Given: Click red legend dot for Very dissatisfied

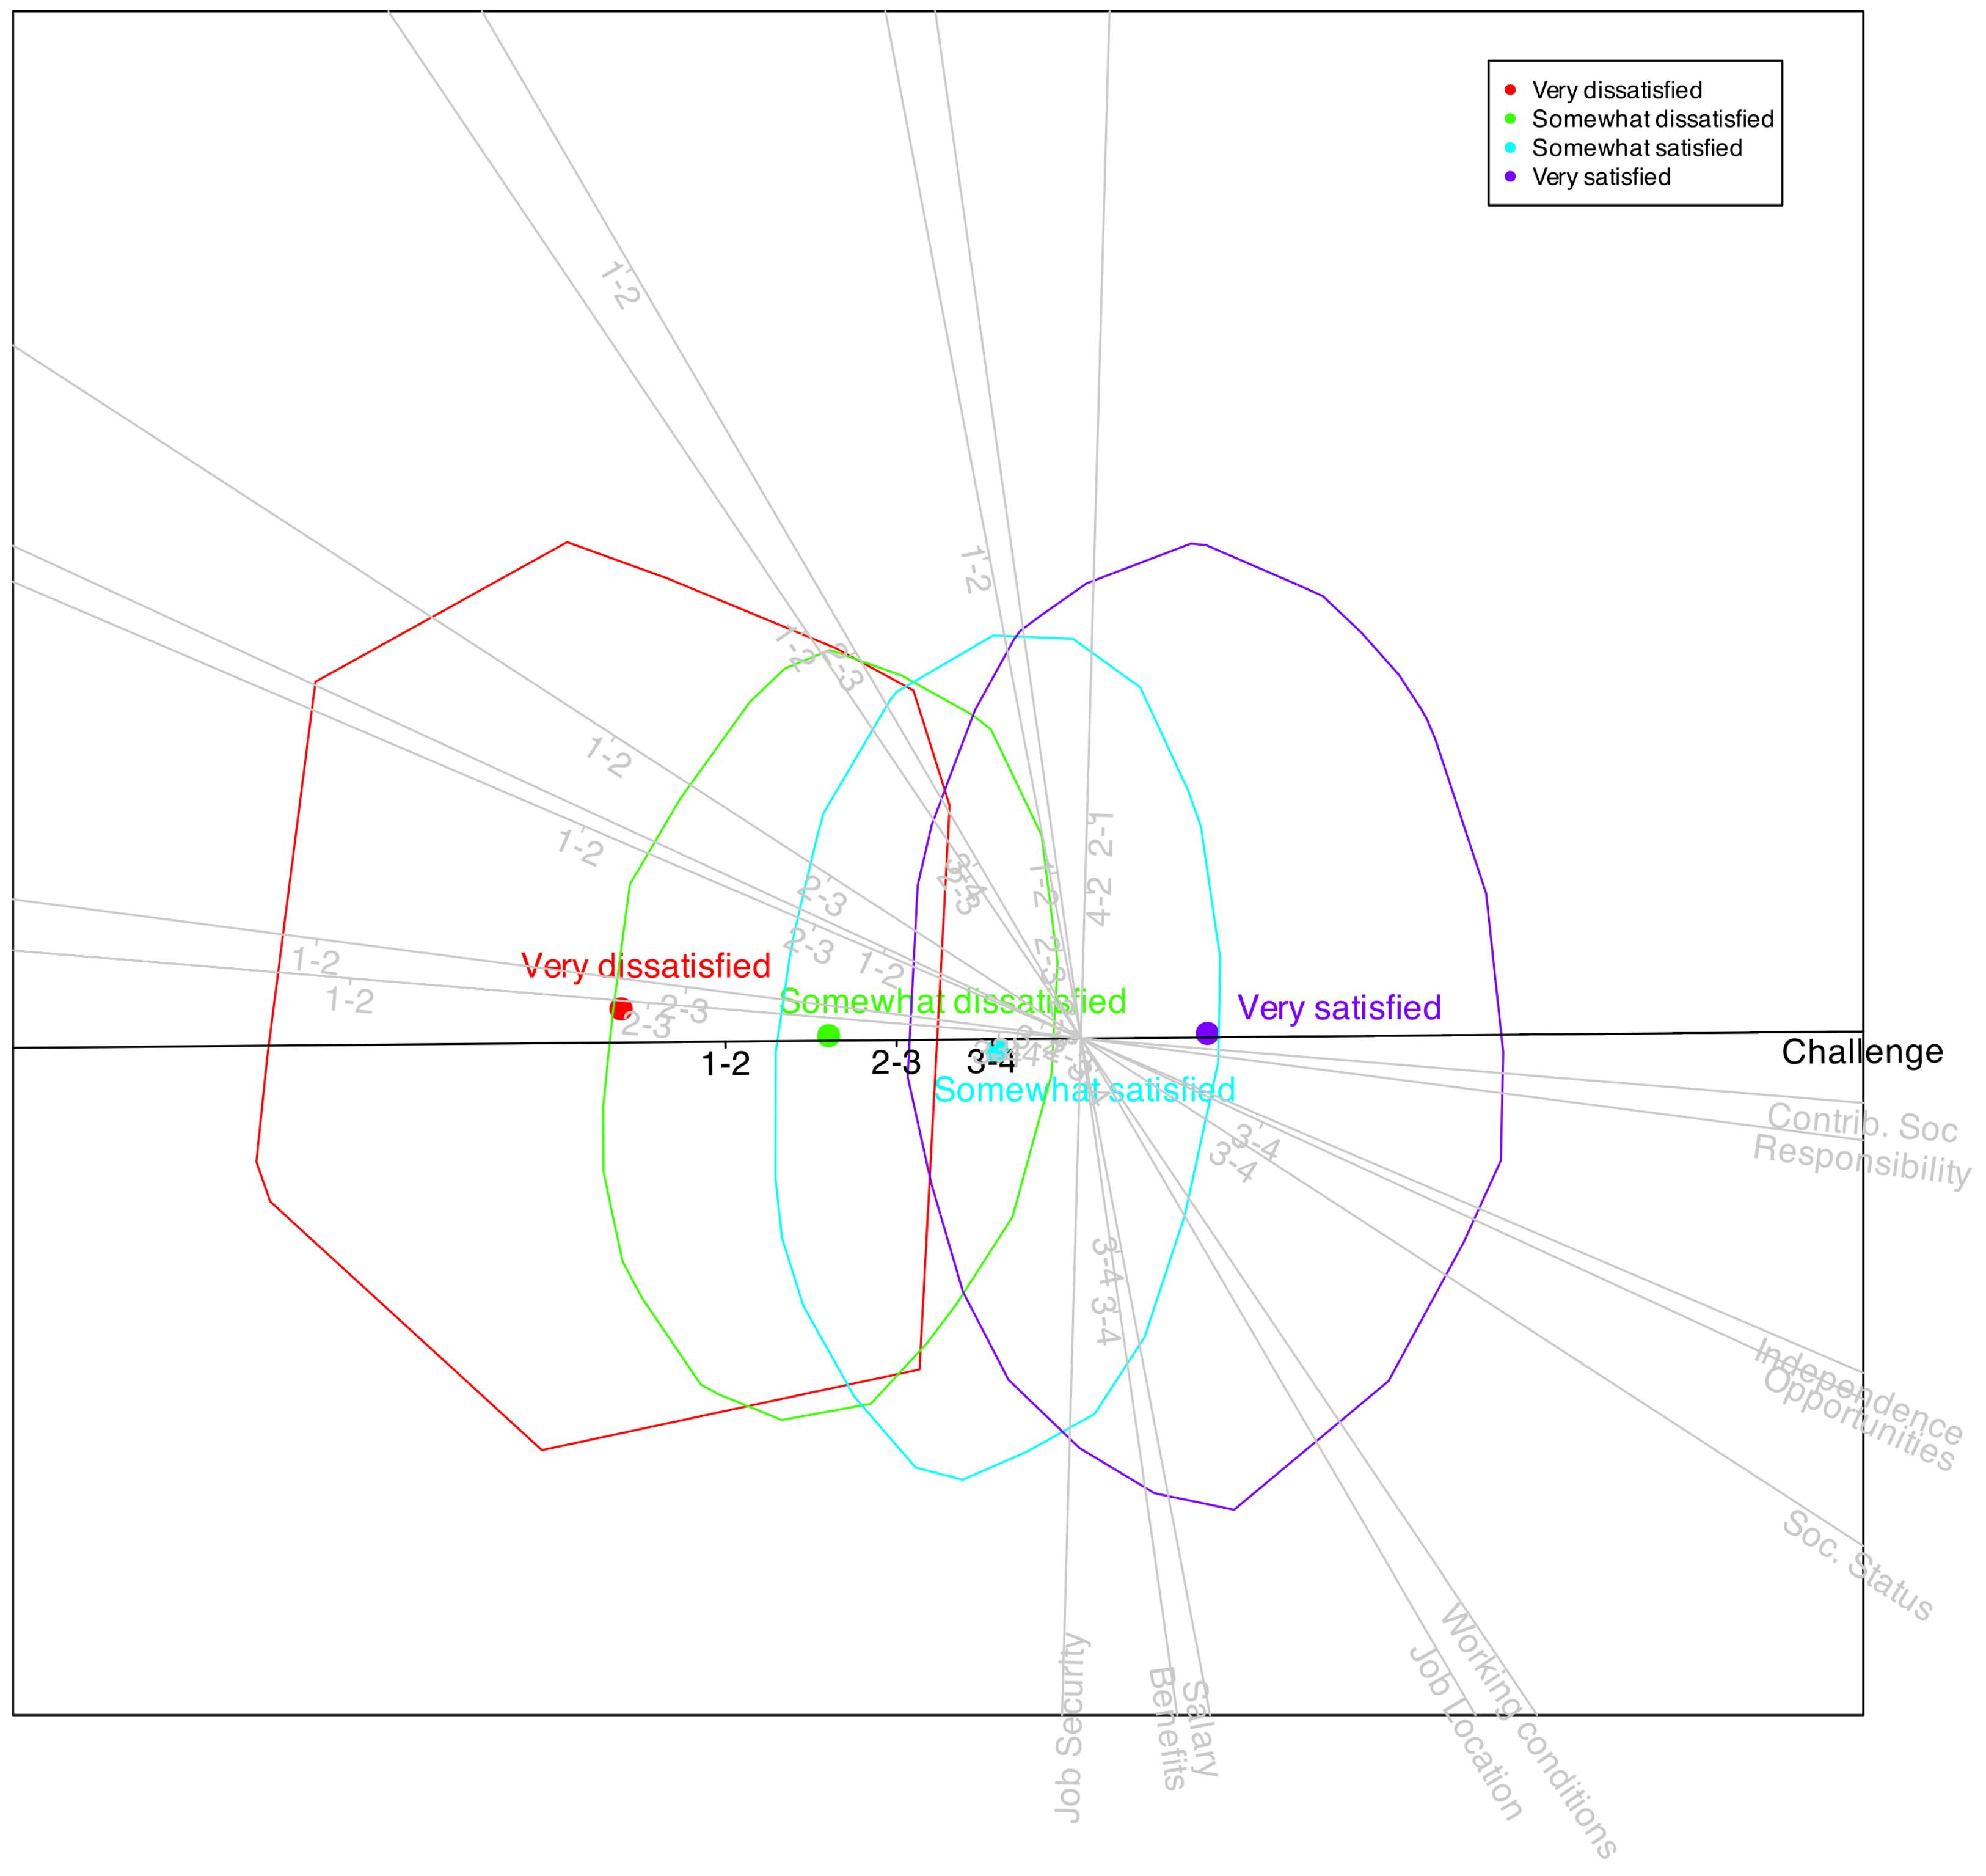Looking at the screenshot, I should [x=1510, y=90].
